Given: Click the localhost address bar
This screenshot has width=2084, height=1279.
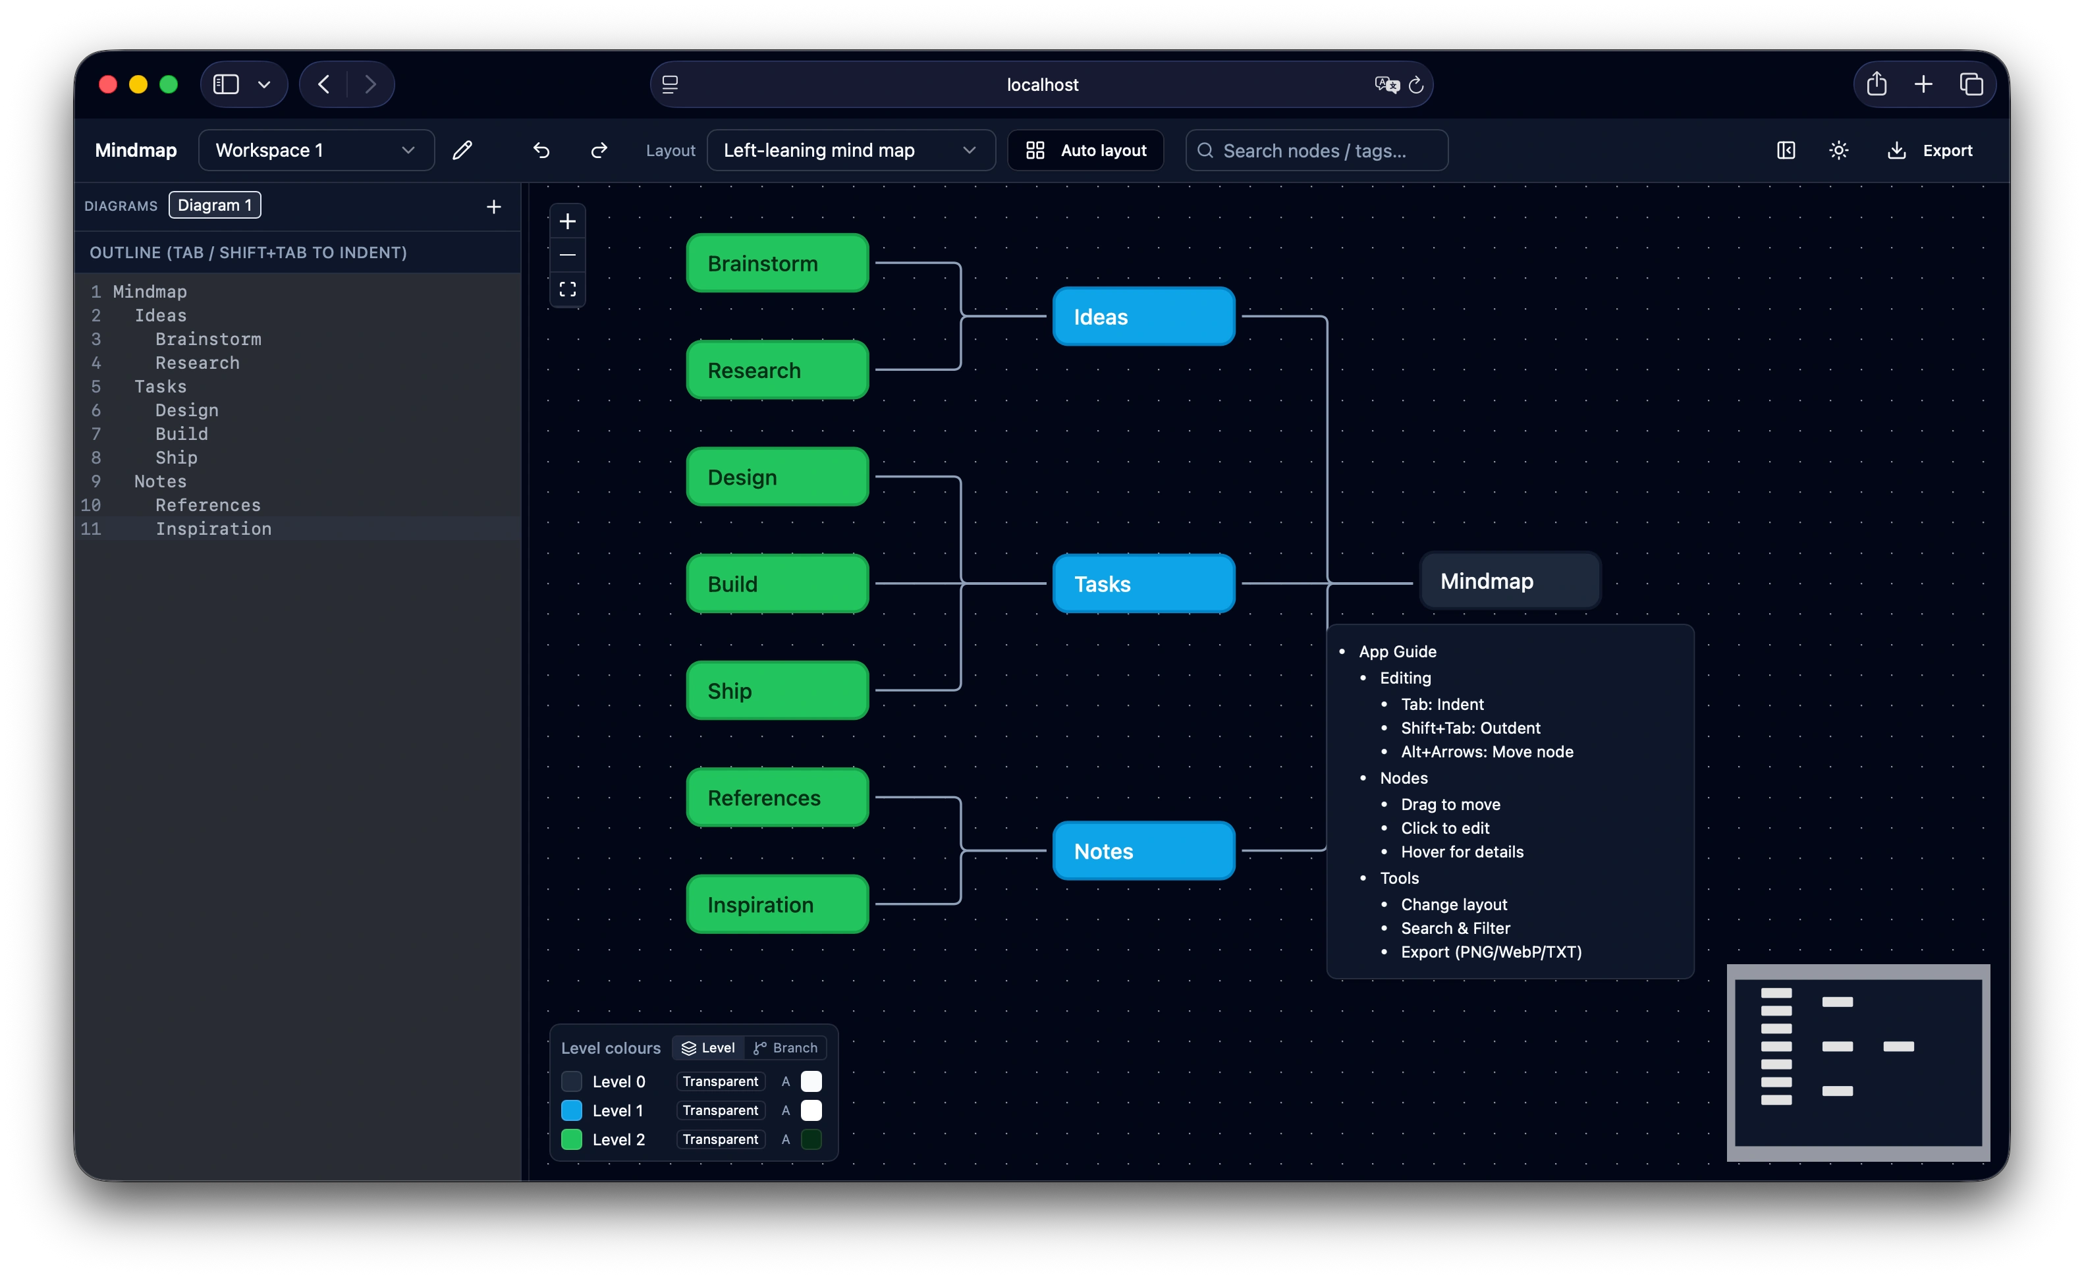Looking at the screenshot, I should tap(1041, 84).
